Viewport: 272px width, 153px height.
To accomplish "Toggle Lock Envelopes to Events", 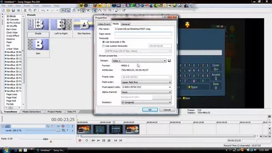I will pos(83,10).
